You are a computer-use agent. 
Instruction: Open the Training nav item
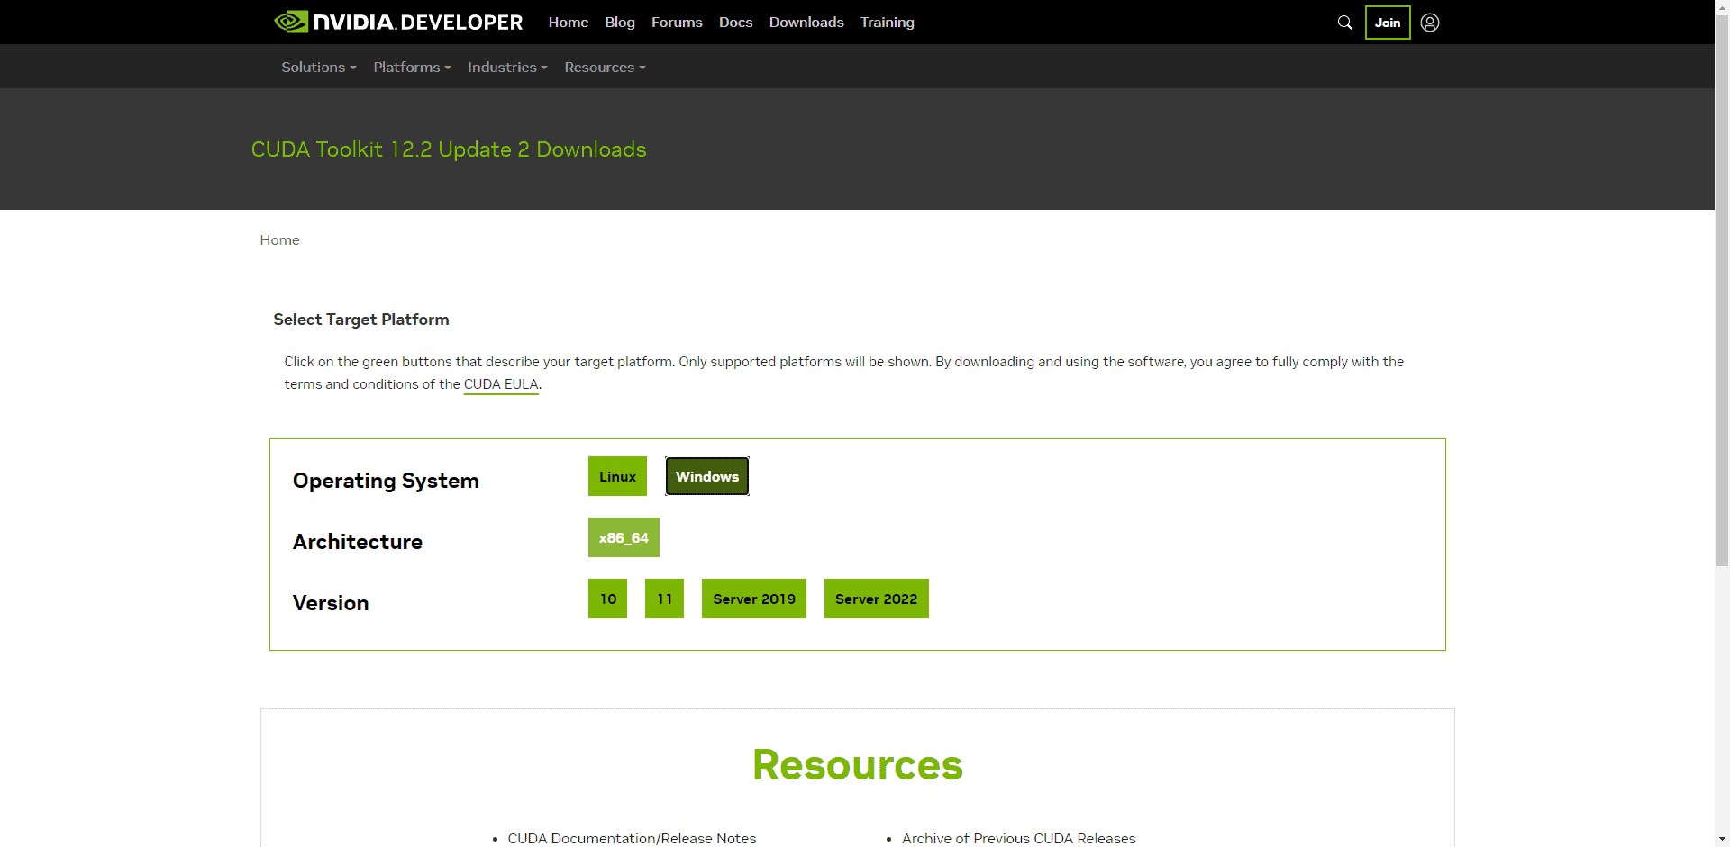click(x=887, y=23)
